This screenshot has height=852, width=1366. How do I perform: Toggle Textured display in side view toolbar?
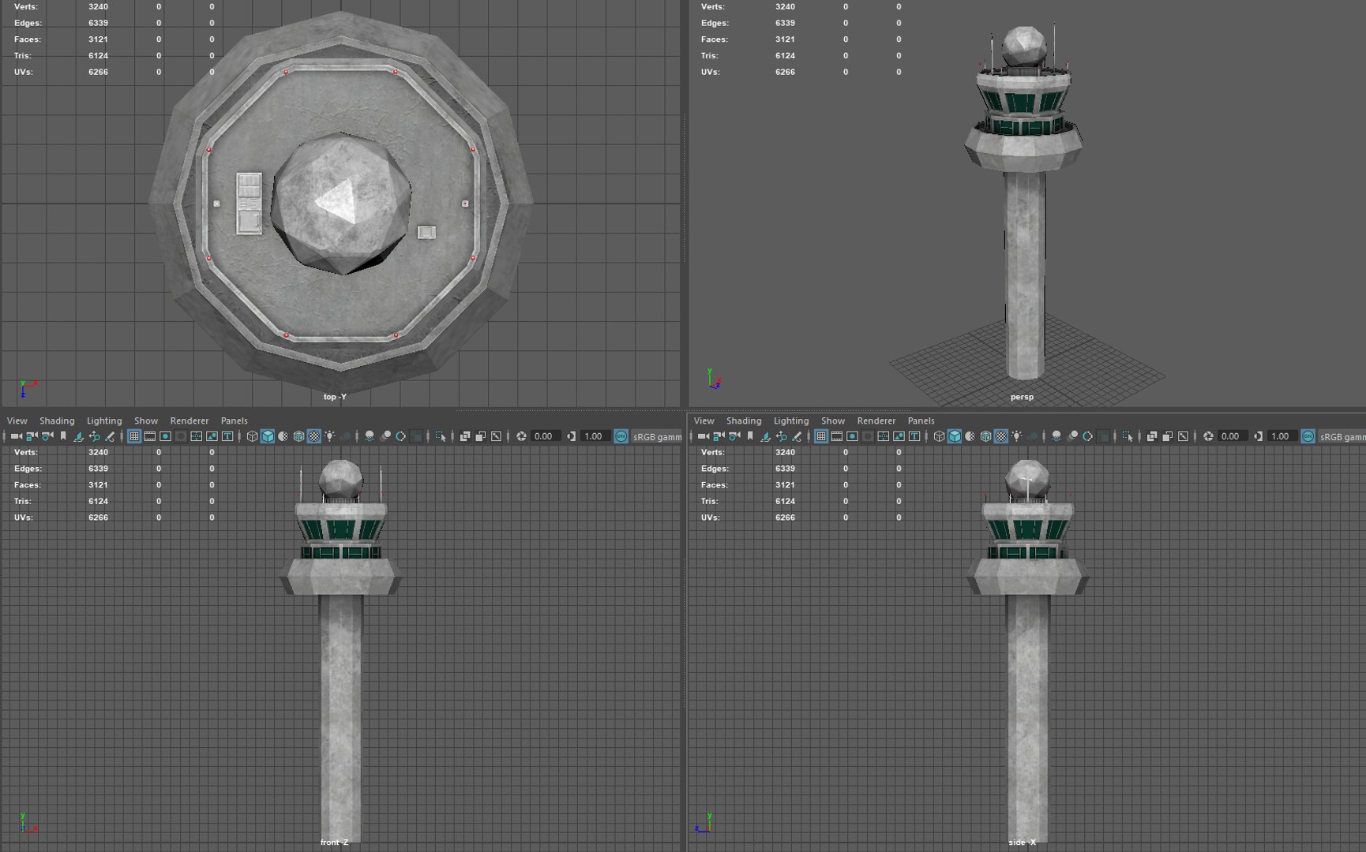pos(1000,436)
